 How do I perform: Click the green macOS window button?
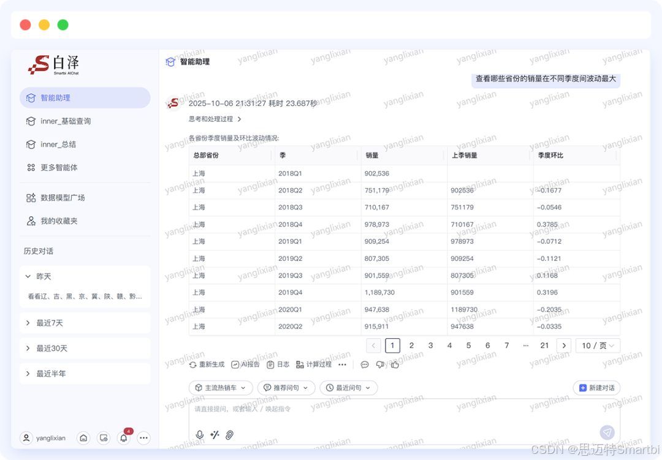63,25
